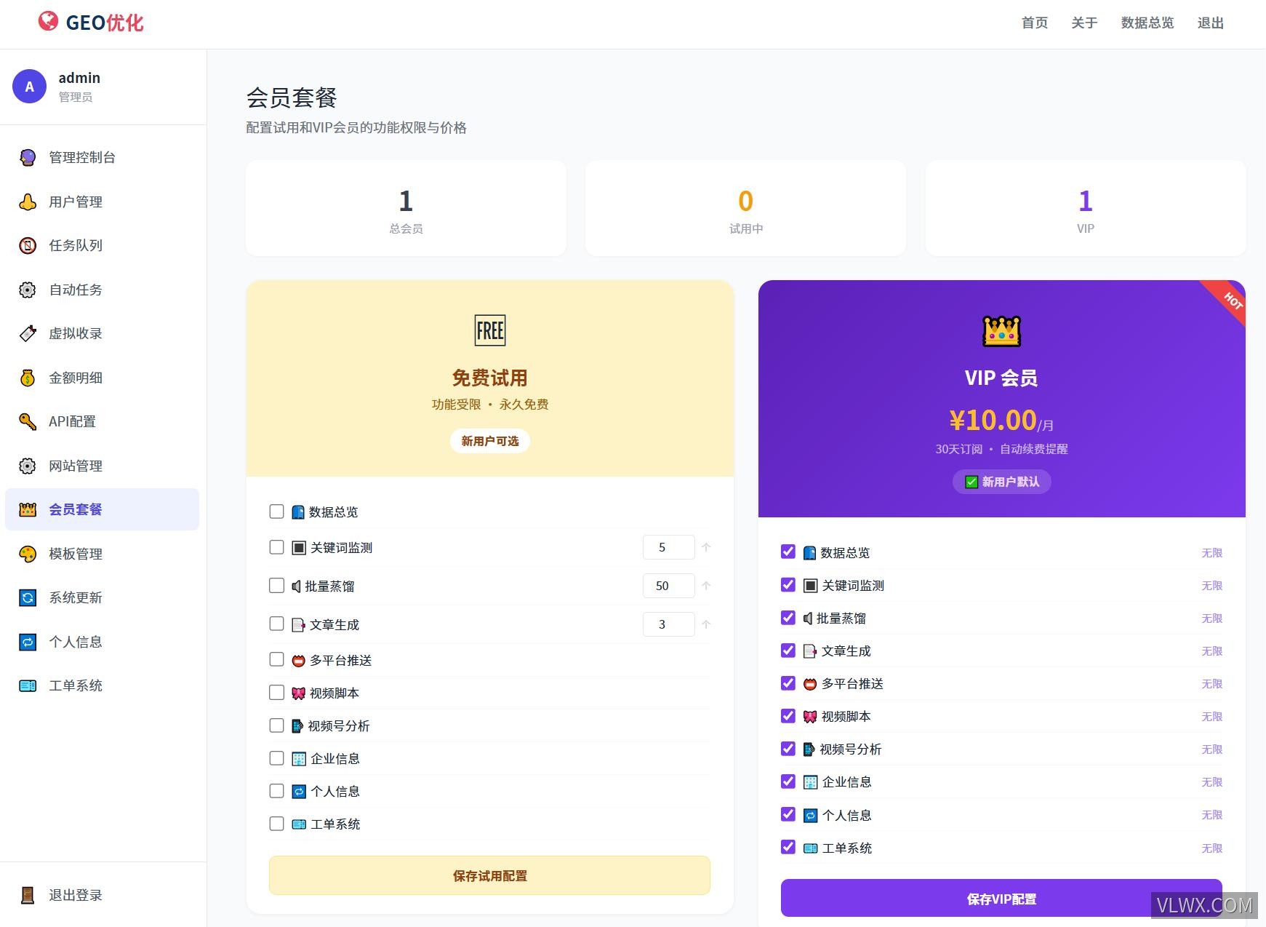The height and width of the screenshot is (927, 1266).
Task: Click arrow next to 批量蒸馏 limit field
Action: [705, 586]
